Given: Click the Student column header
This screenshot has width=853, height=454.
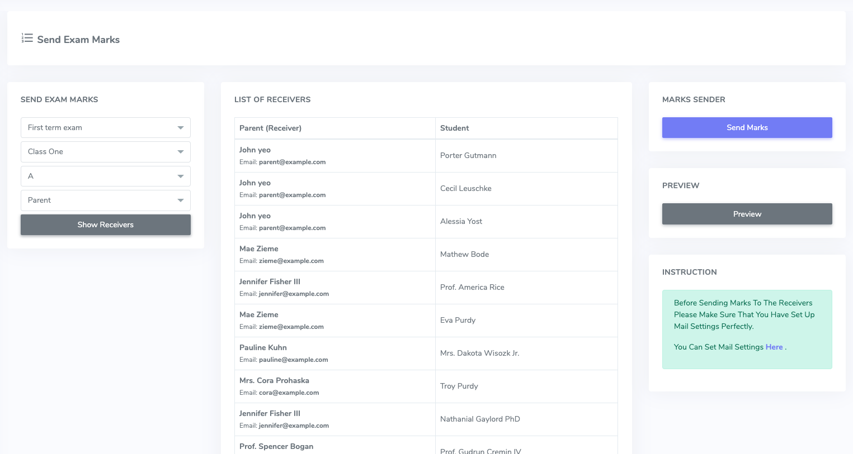Looking at the screenshot, I should (x=454, y=128).
